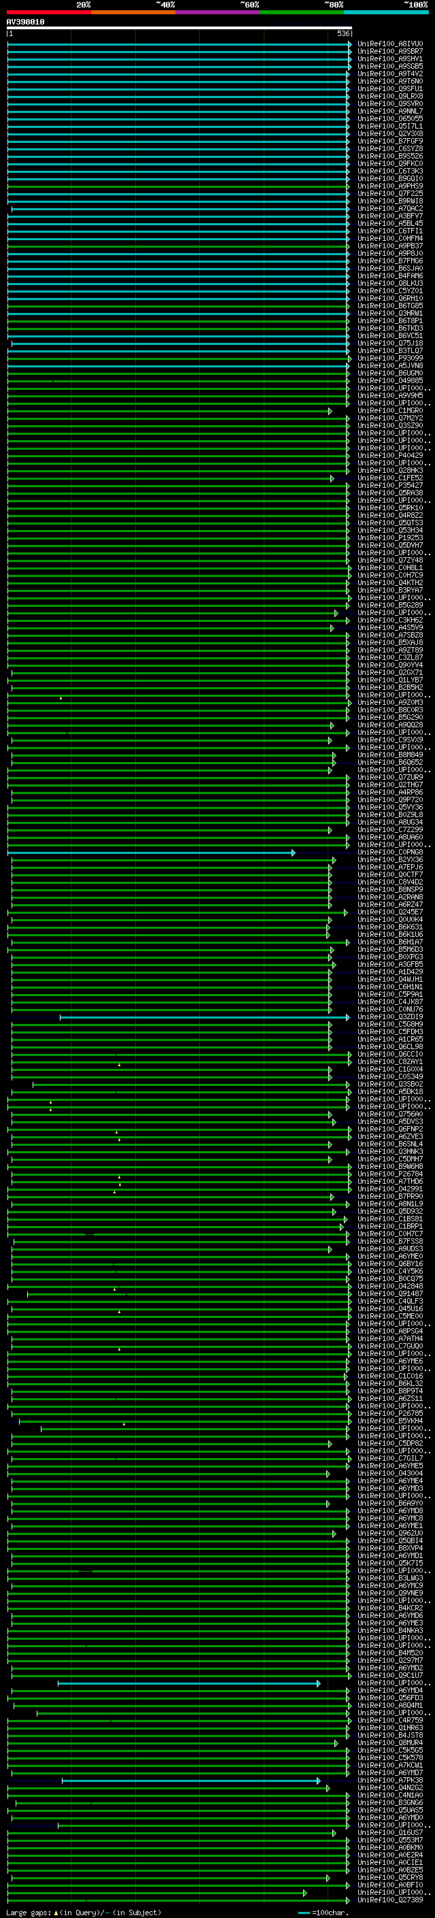Click the UniRef100_B6H1A7 label

[389, 942]
